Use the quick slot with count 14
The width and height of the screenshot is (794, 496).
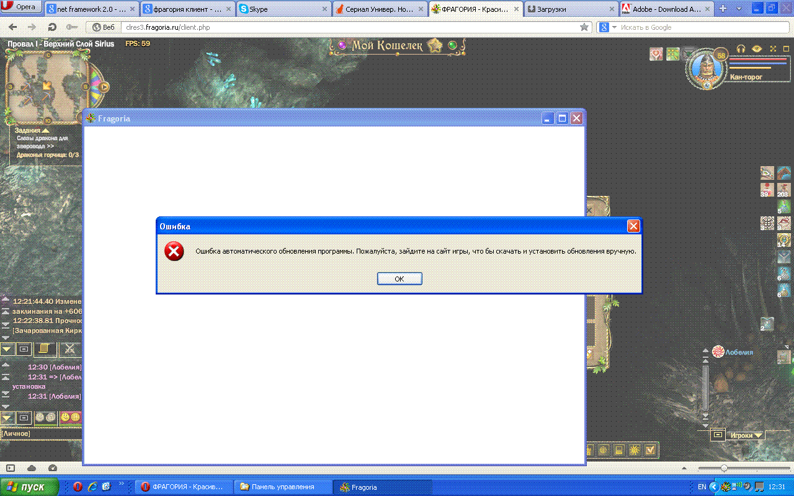click(x=784, y=240)
